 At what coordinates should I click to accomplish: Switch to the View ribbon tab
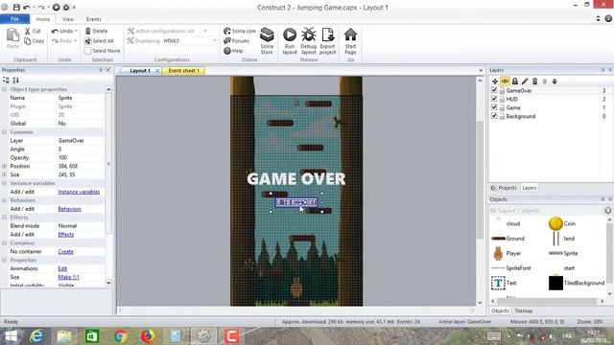click(68, 19)
